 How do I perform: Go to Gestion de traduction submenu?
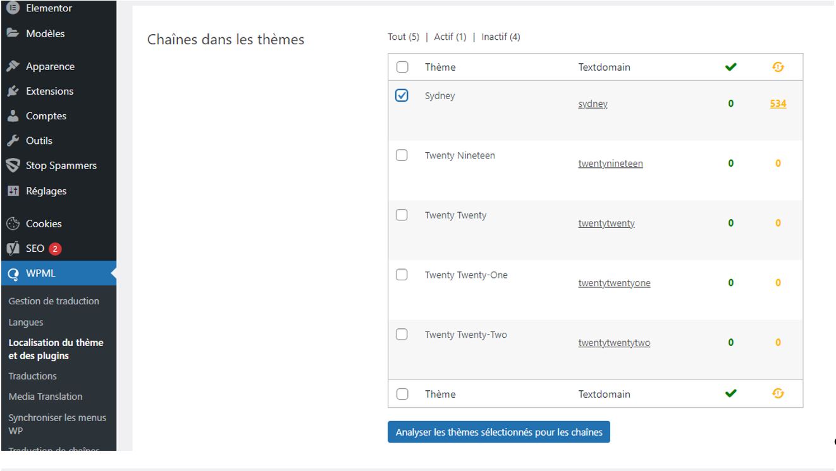point(54,301)
